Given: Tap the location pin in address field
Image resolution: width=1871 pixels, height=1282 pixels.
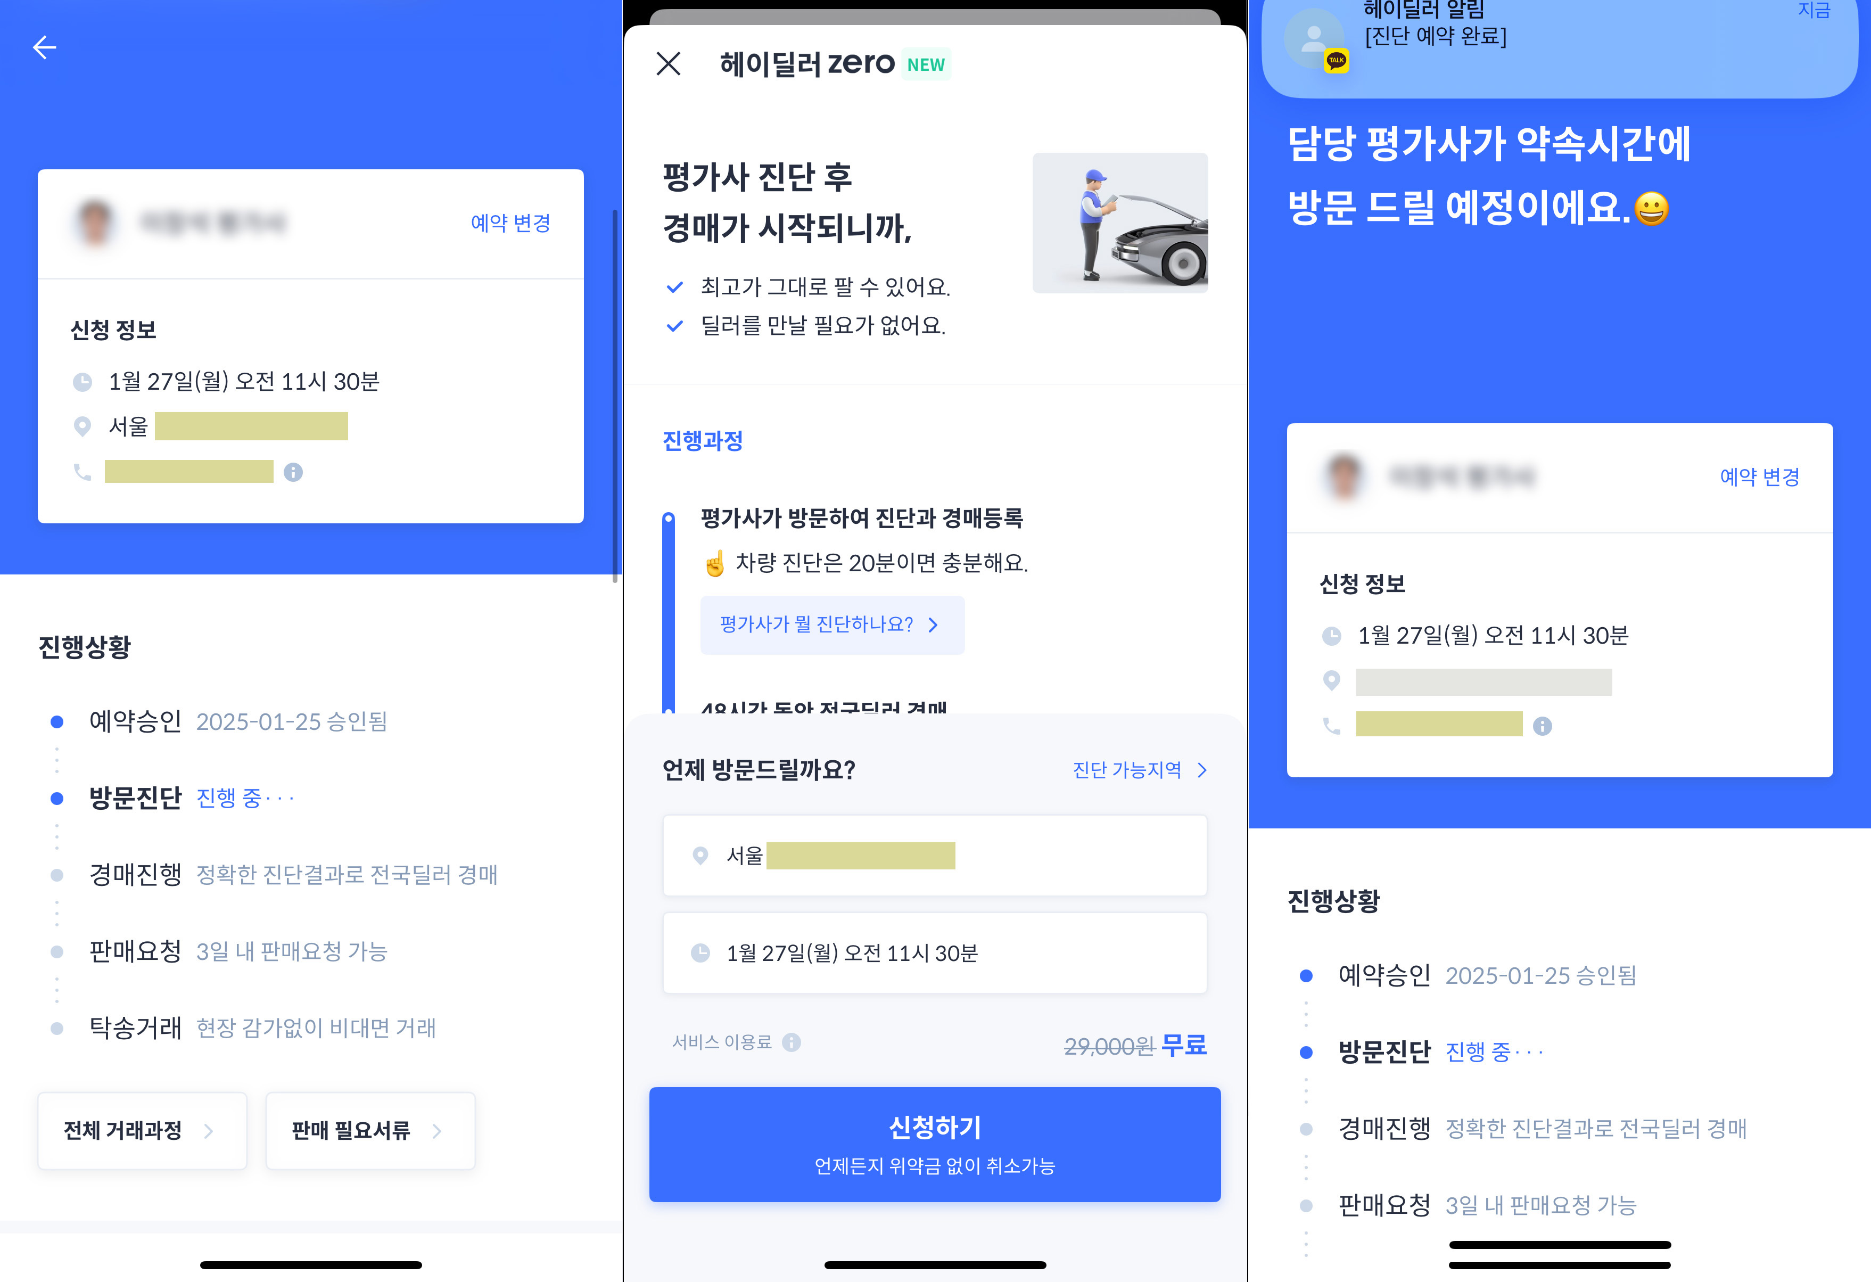Looking at the screenshot, I should click(700, 855).
